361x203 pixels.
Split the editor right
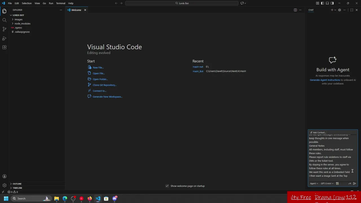pyautogui.click(x=295, y=10)
